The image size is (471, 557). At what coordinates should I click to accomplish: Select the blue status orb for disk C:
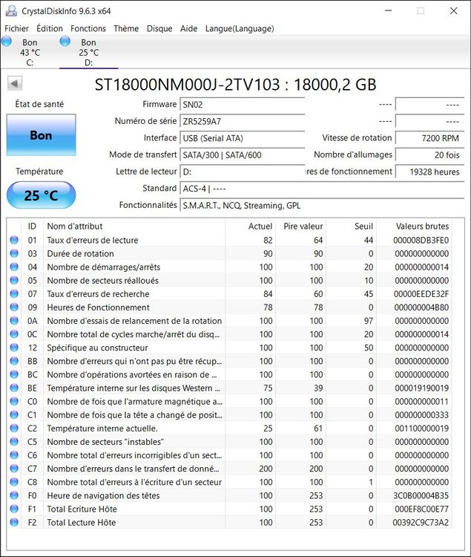7,41
